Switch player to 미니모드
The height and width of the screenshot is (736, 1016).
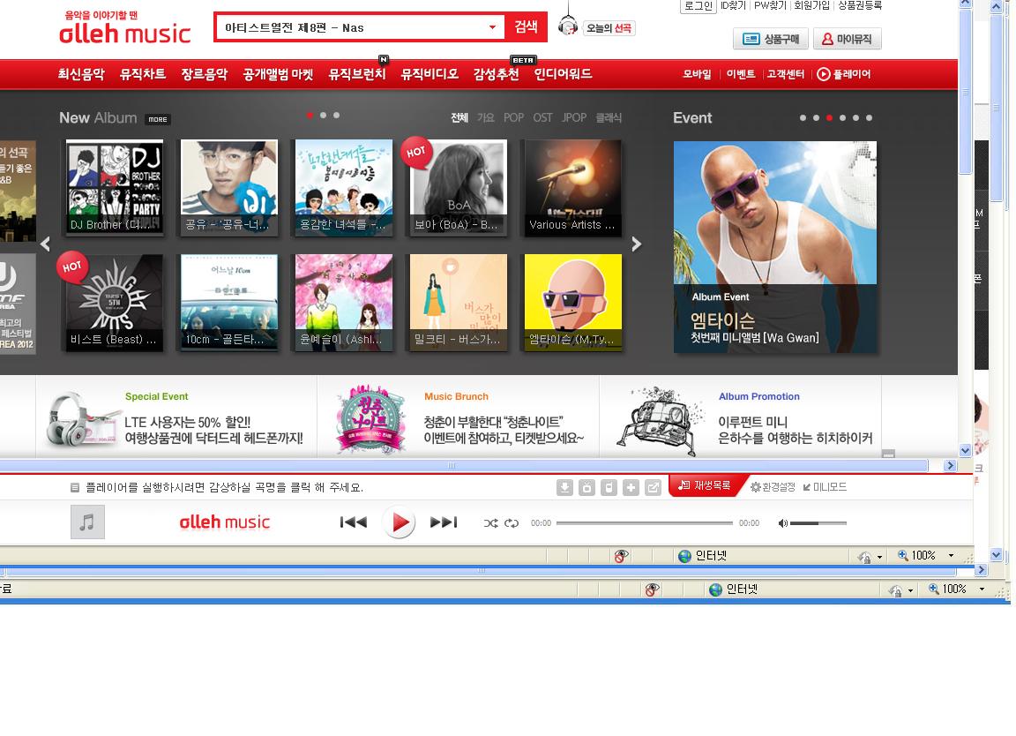tap(825, 487)
